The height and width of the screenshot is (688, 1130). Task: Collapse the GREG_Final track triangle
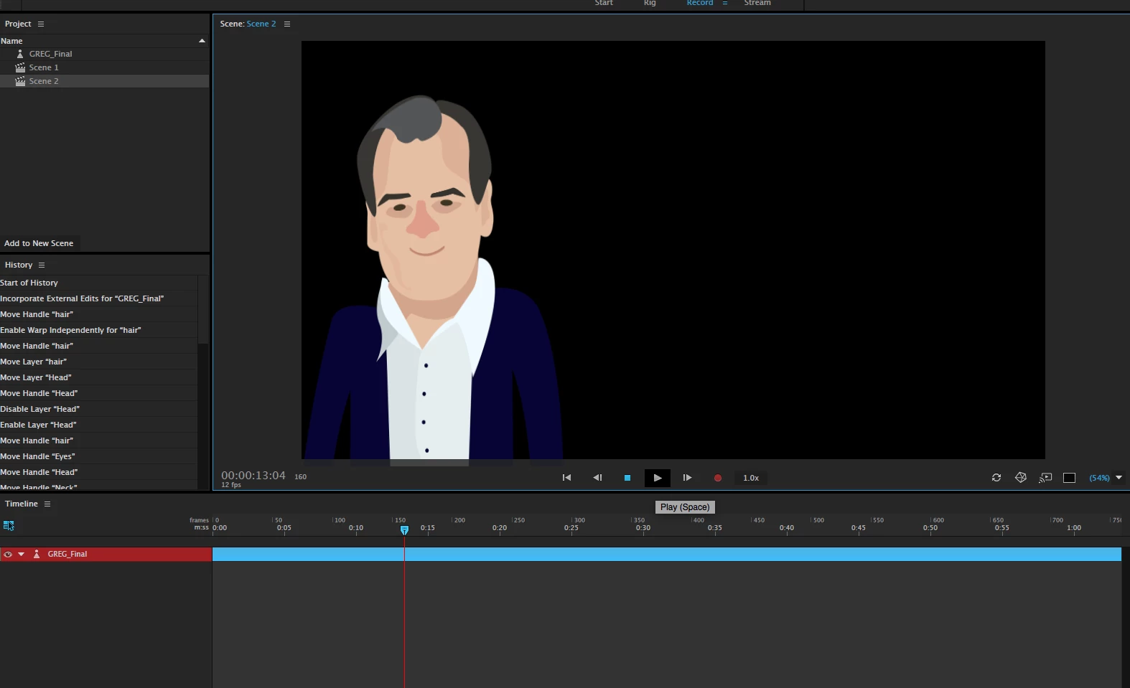tap(22, 554)
